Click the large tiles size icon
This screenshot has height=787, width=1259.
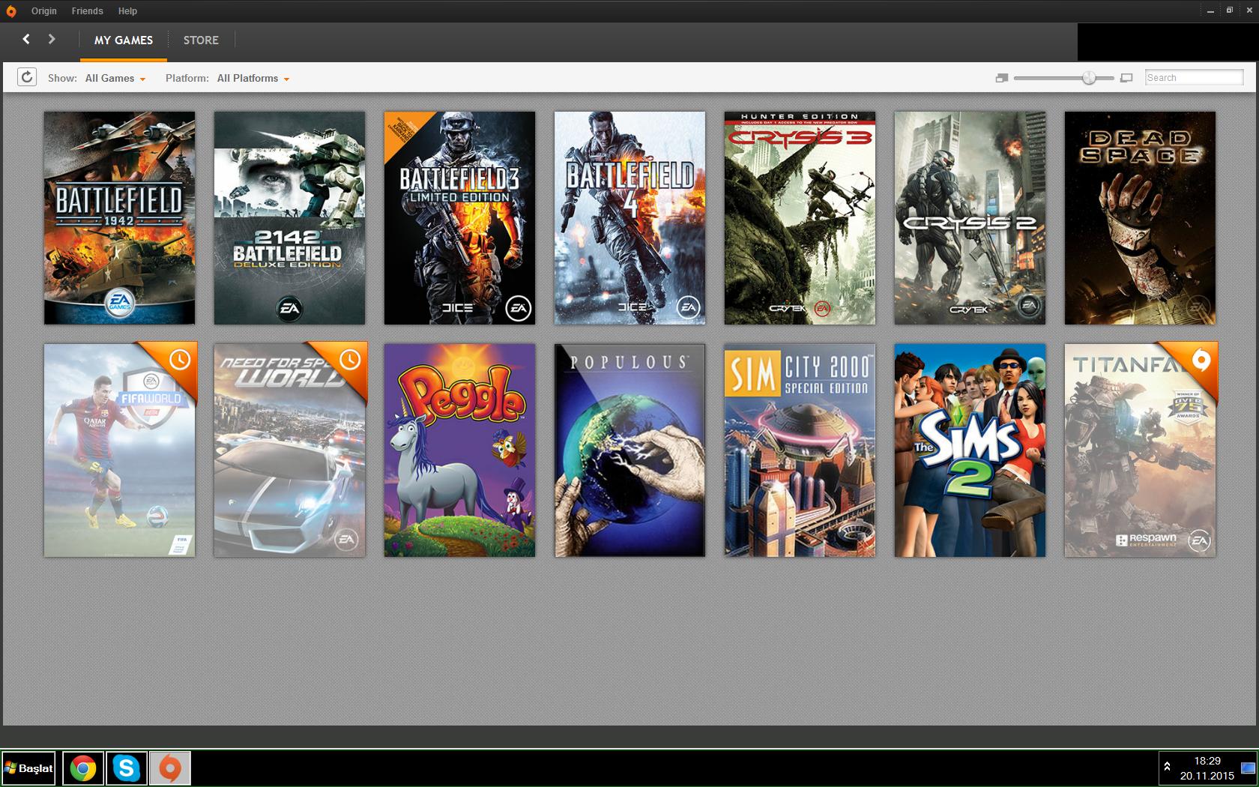1126,78
